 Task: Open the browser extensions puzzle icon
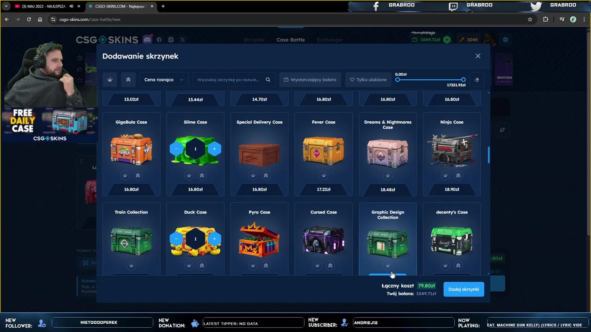coord(546,19)
